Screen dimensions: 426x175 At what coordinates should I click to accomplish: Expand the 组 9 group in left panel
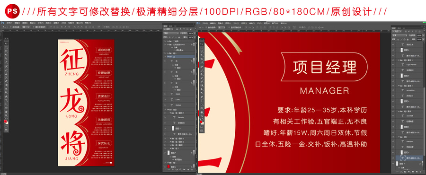pyautogui.click(x=168, y=53)
